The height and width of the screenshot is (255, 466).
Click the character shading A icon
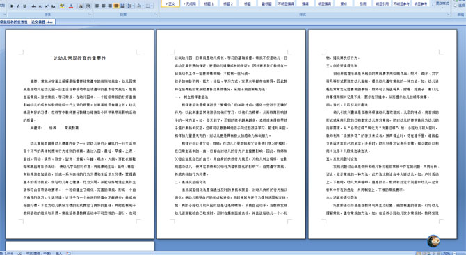pyautogui.click(x=81, y=6)
